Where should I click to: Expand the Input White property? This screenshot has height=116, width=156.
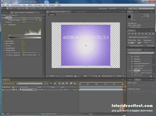5,43
